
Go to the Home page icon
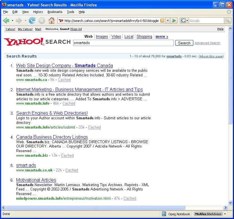(x=52, y=20)
